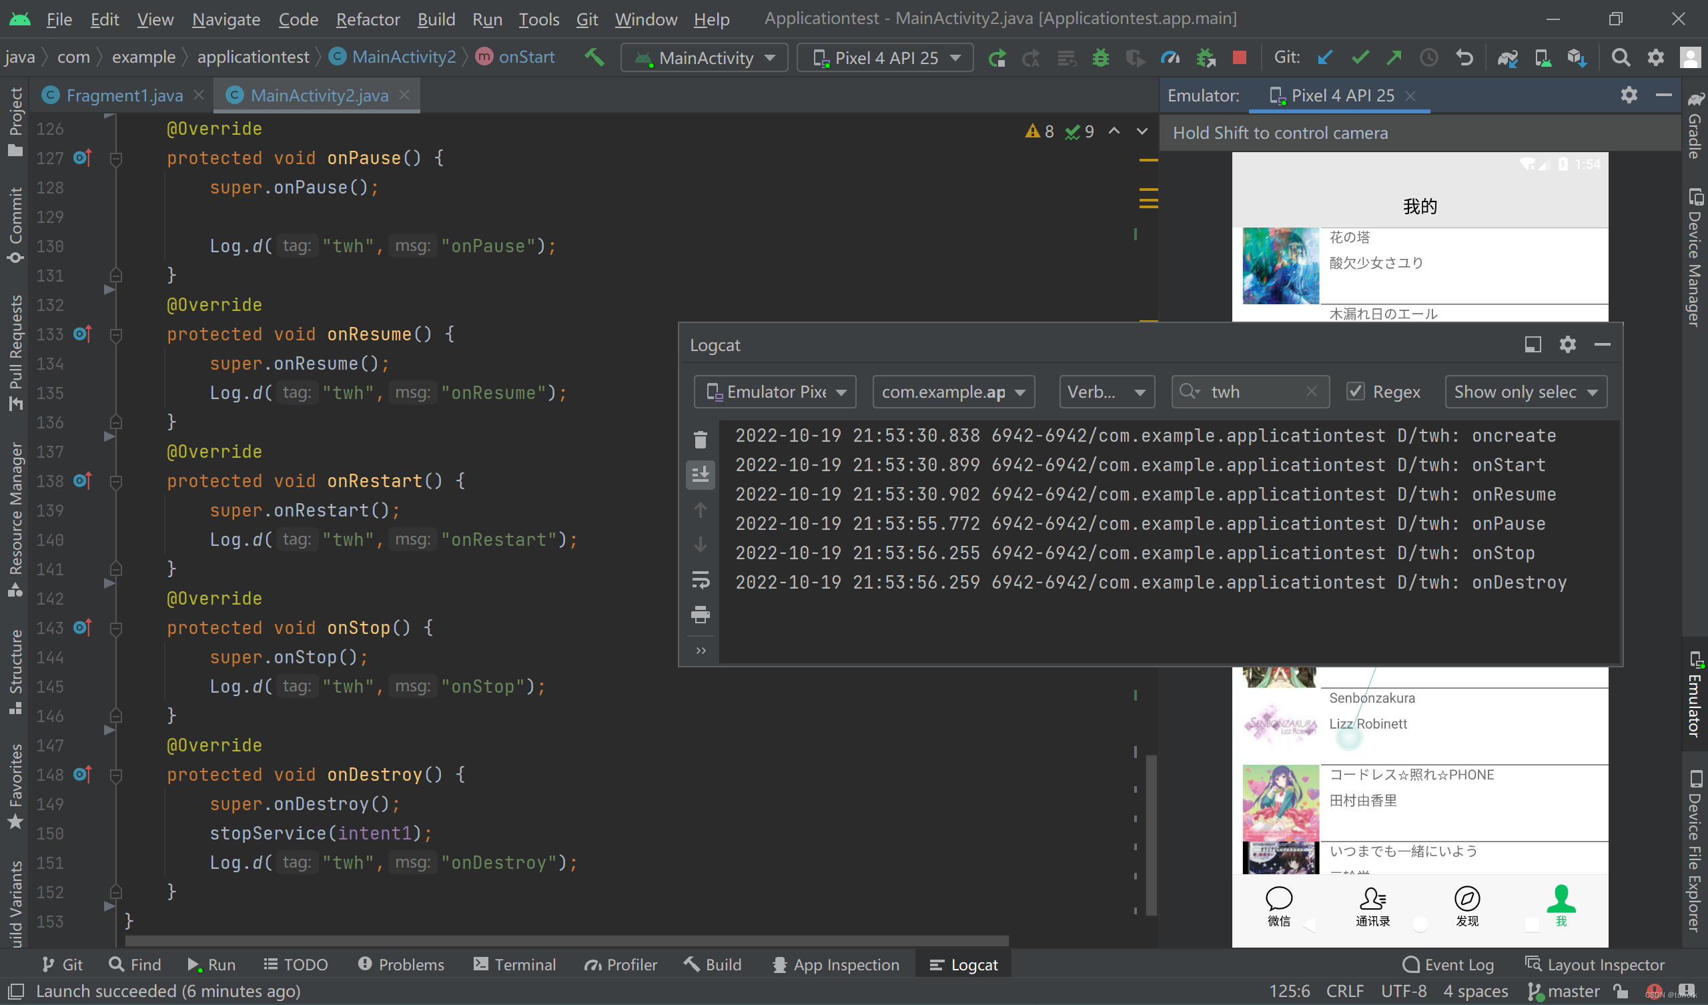Switch to the Fragment1.java editor tab
This screenshot has height=1005, width=1708.
pyautogui.click(x=124, y=95)
